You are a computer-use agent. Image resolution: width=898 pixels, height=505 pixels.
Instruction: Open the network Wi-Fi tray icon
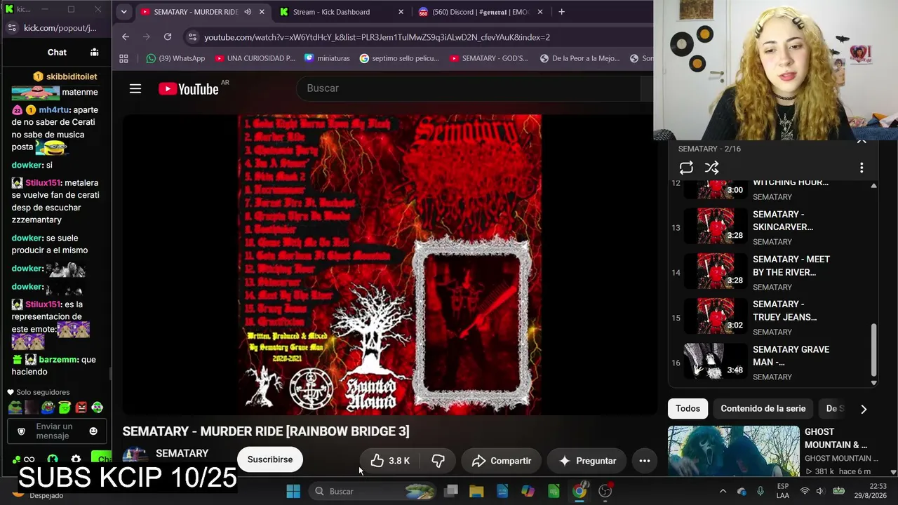[x=805, y=491]
